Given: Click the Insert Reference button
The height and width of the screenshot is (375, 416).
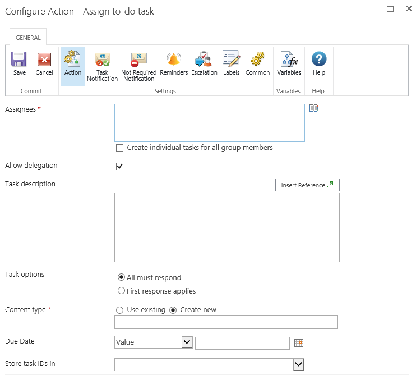Looking at the screenshot, I should coord(307,185).
